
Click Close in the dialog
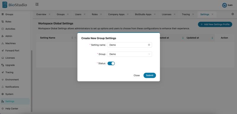(x=137, y=75)
